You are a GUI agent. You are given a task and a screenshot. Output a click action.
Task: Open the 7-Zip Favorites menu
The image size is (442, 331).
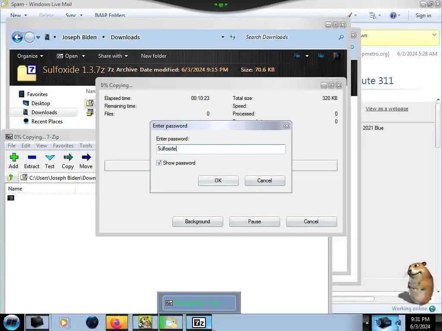63,146
